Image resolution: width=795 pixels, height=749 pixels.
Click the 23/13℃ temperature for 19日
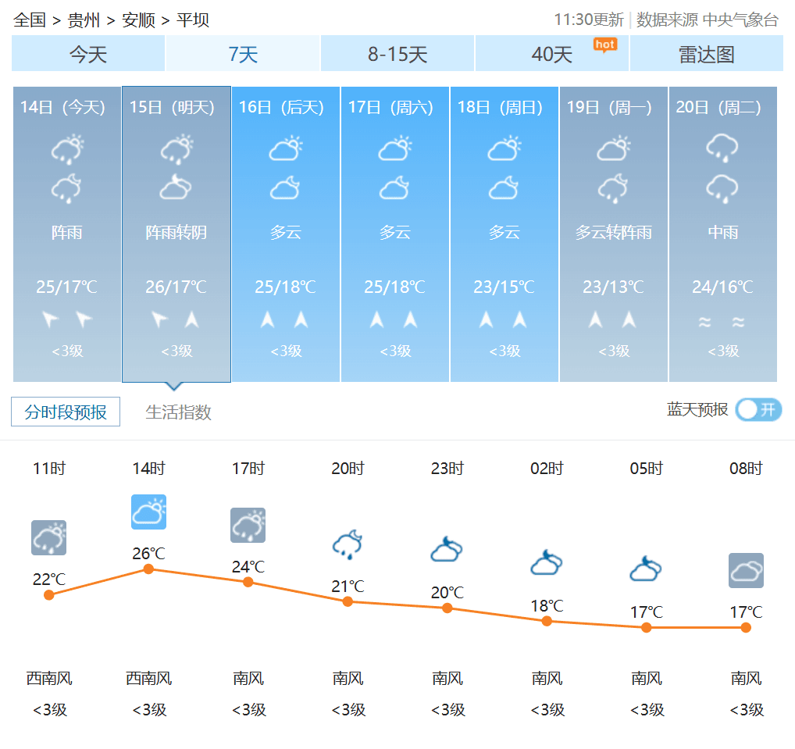(x=613, y=287)
